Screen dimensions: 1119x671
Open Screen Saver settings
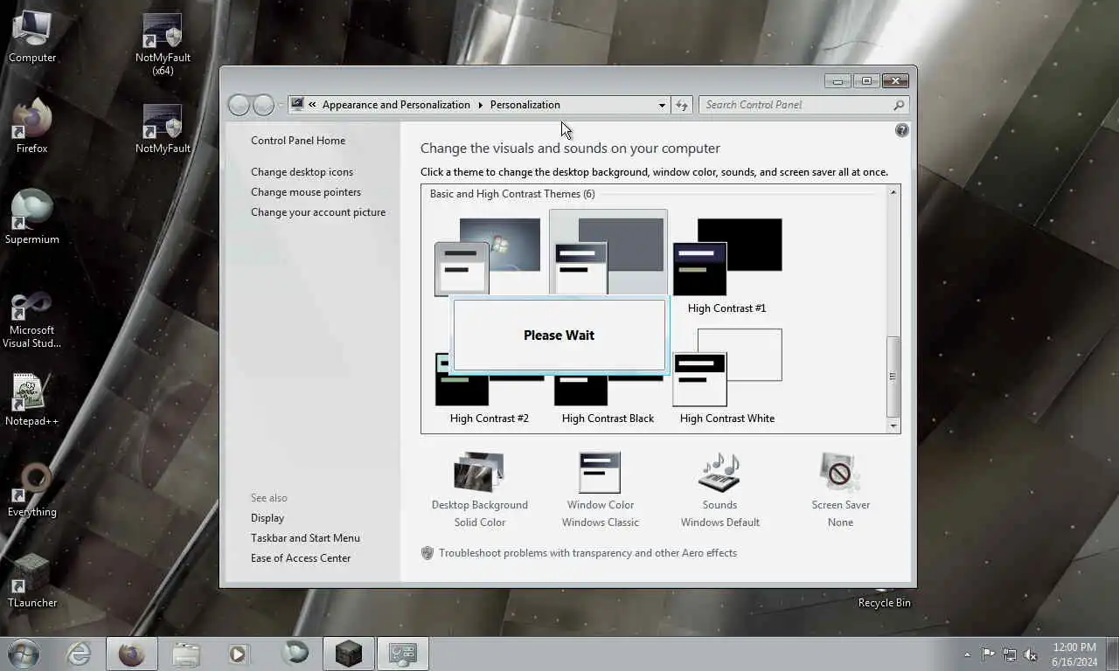[x=840, y=490]
